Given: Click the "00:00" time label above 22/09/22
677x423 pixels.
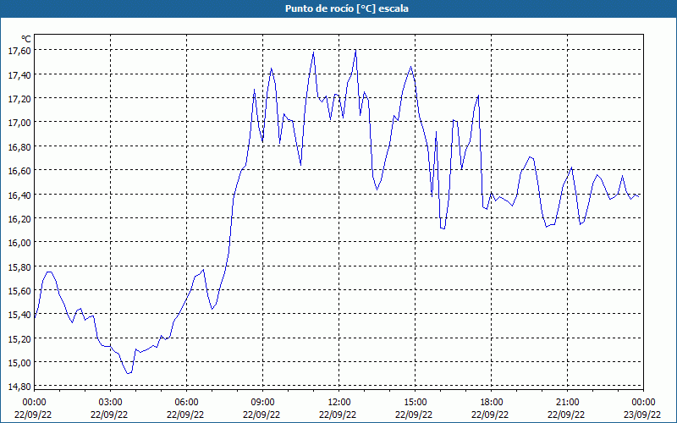Looking at the screenshot, I should 34,403.
